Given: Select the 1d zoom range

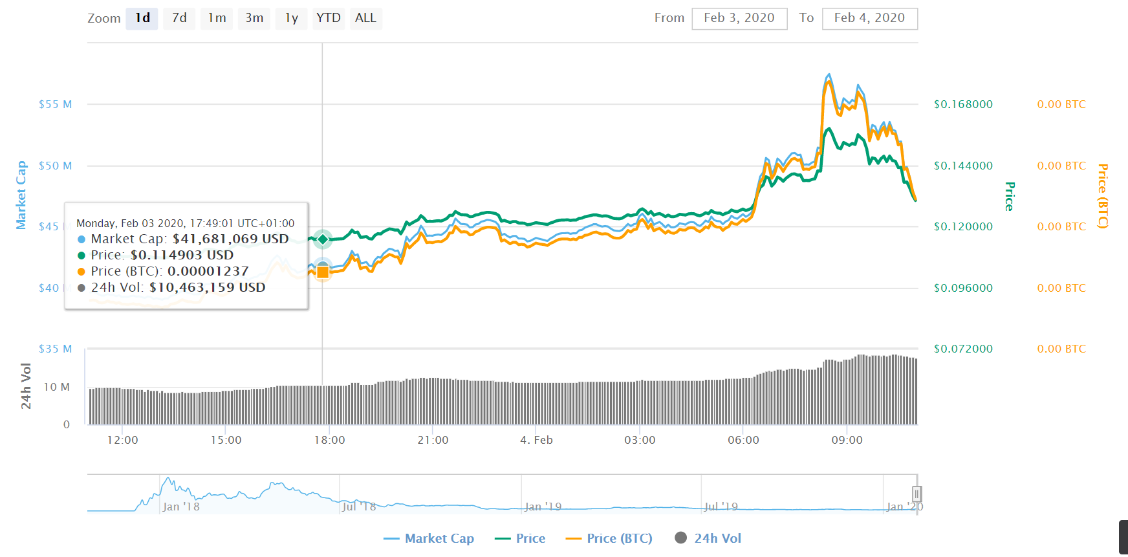Looking at the screenshot, I should (x=142, y=18).
